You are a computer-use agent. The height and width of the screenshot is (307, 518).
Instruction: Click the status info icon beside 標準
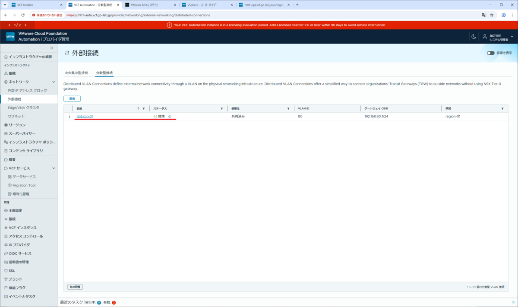tap(170, 117)
